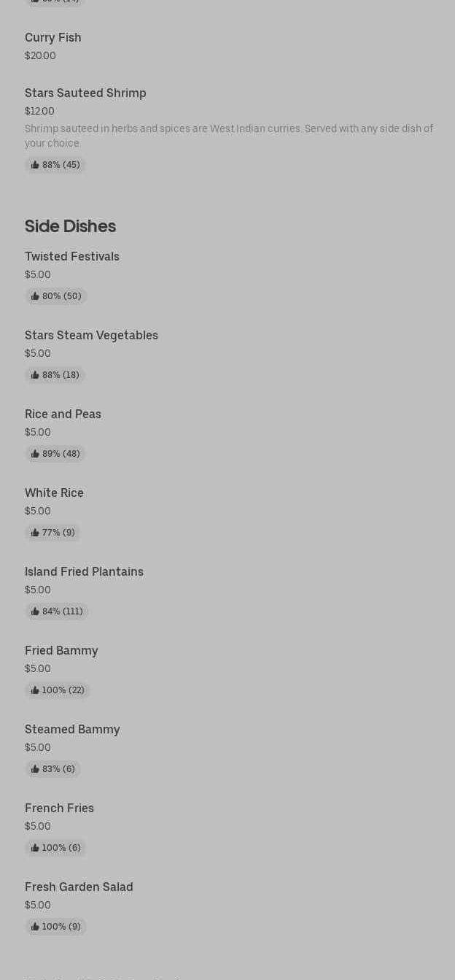Click thumbs-up icon under French Fries

tap(35, 848)
